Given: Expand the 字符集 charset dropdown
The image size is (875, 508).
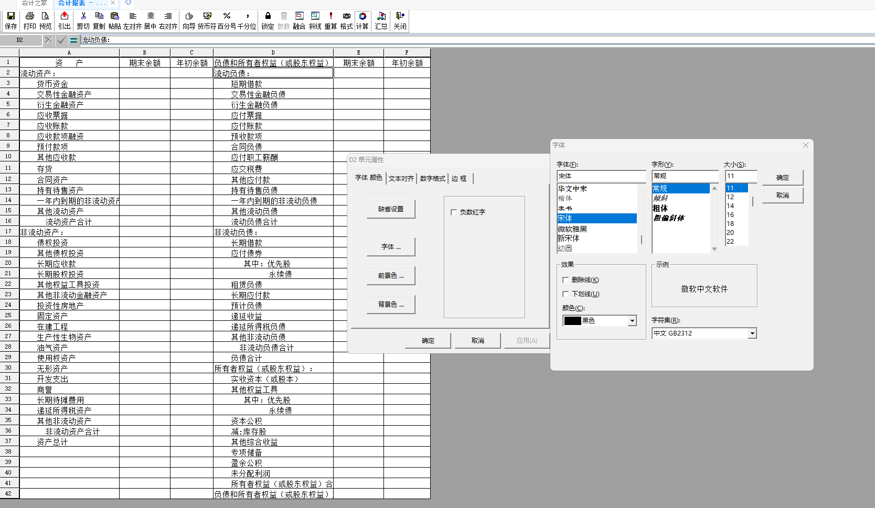Looking at the screenshot, I should pos(752,333).
